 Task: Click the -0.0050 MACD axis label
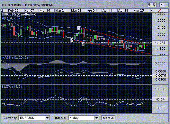click(160, 72)
